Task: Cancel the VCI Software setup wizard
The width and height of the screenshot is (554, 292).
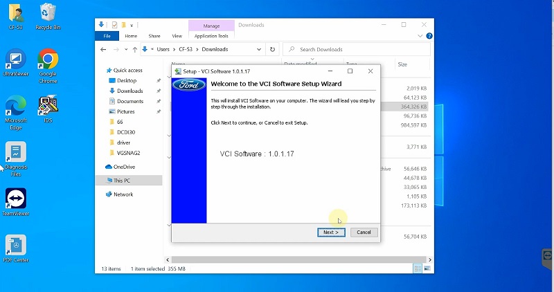Action: tap(364, 232)
